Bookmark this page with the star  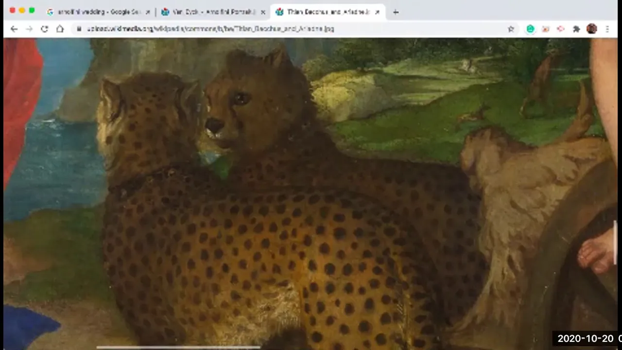511,29
